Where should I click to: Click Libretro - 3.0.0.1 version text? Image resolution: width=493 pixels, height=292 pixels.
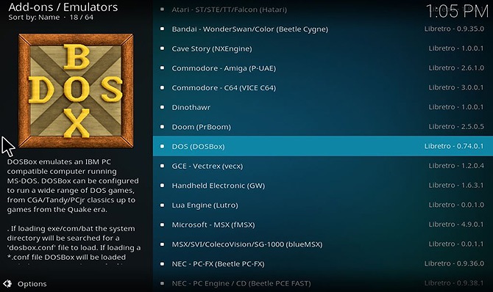456,87
